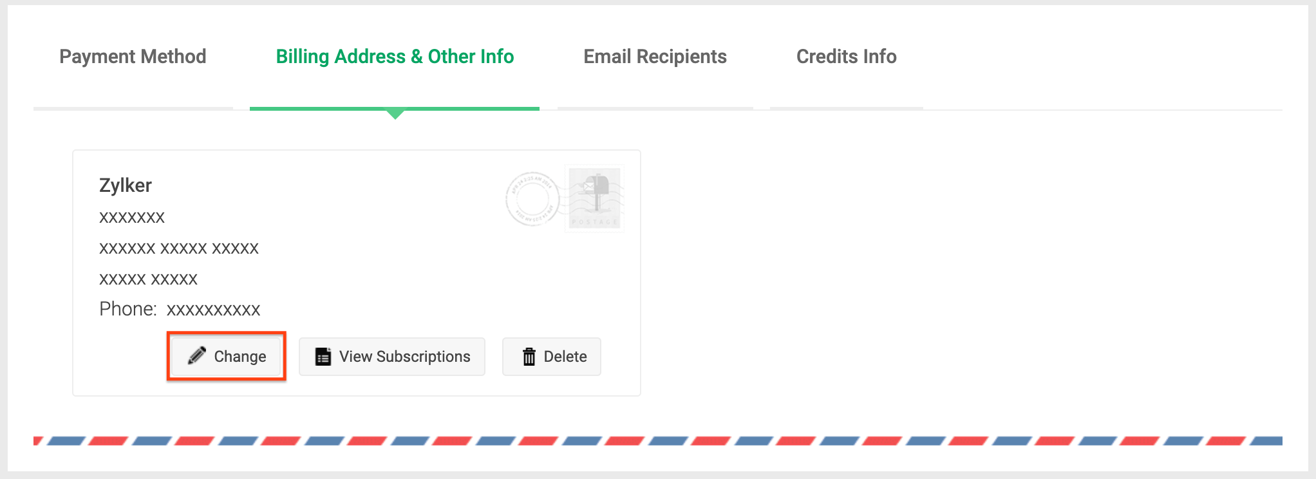Click the second masked address line
The width and height of the screenshot is (1316, 479).
pyautogui.click(x=179, y=248)
